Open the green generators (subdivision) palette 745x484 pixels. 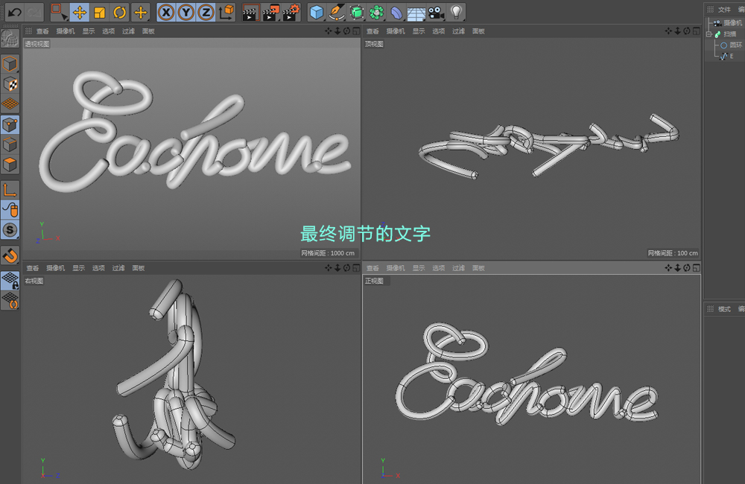[x=356, y=13]
